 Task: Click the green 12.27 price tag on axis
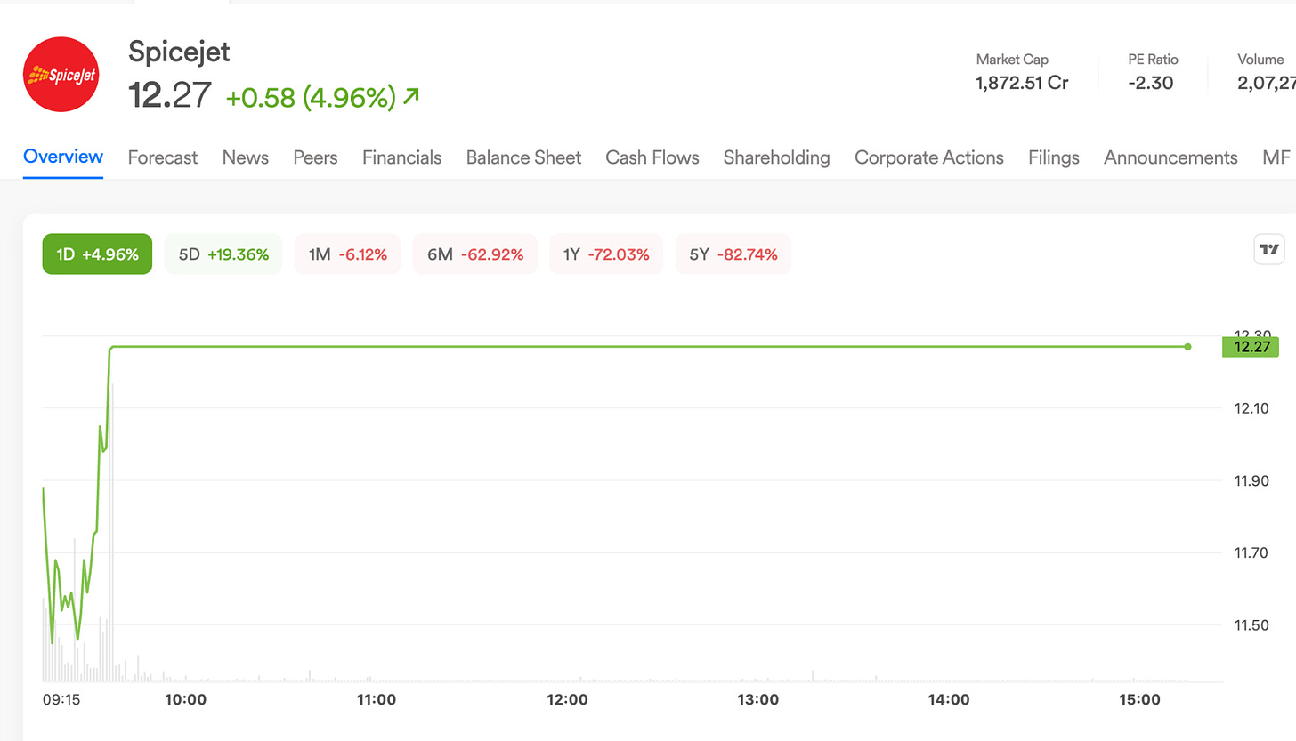[x=1251, y=347]
